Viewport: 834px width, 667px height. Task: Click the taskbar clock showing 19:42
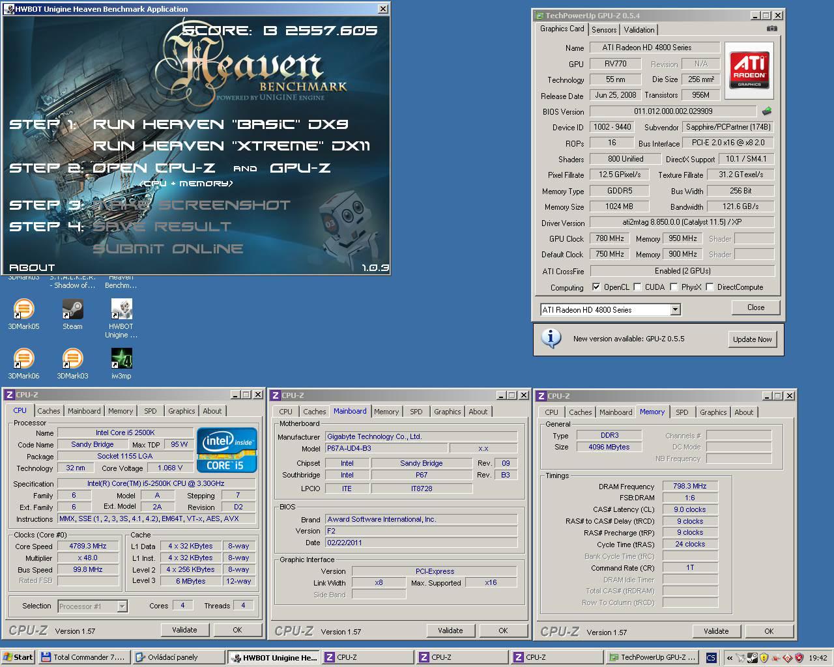(x=818, y=658)
